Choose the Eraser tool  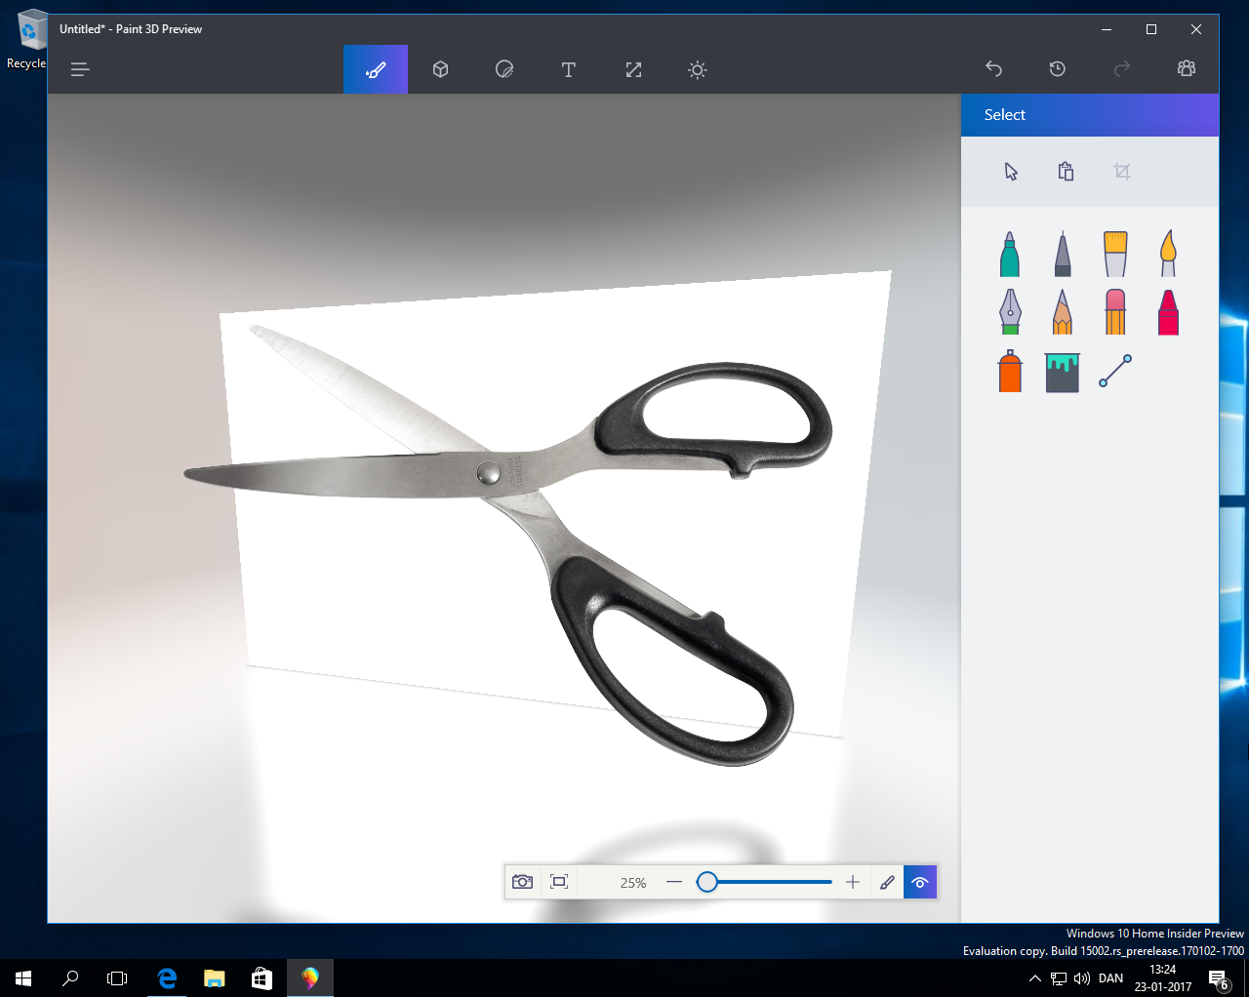[x=1115, y=312]
